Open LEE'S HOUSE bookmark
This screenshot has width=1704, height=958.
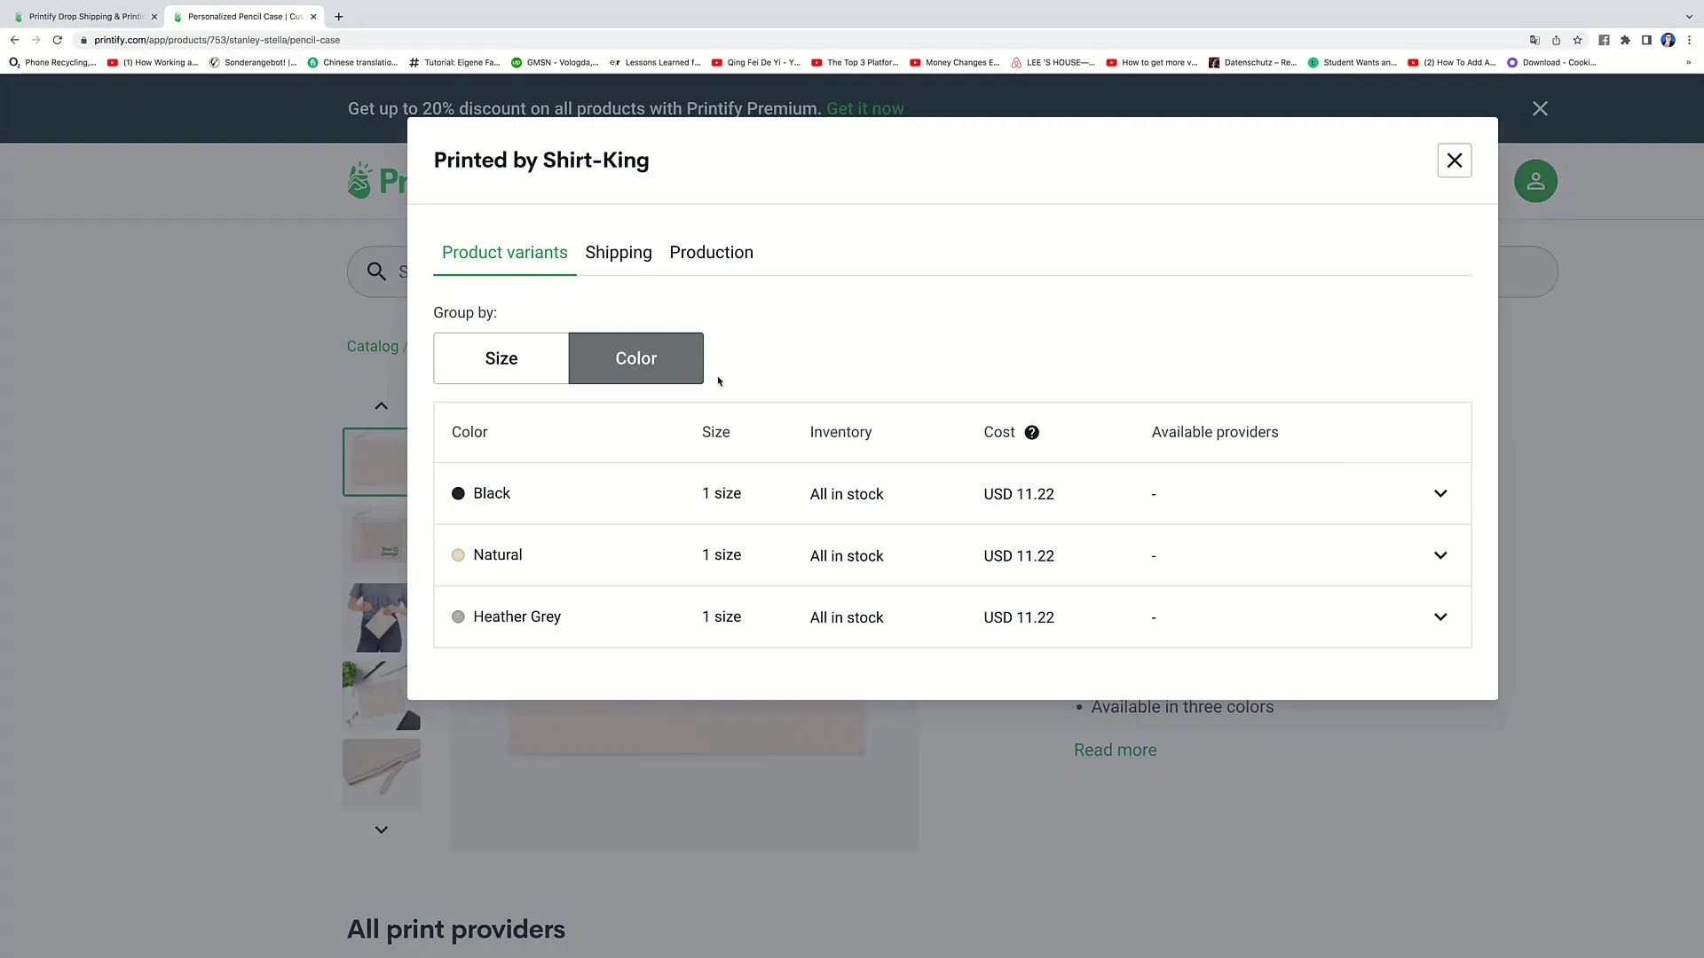point(1053,63)
